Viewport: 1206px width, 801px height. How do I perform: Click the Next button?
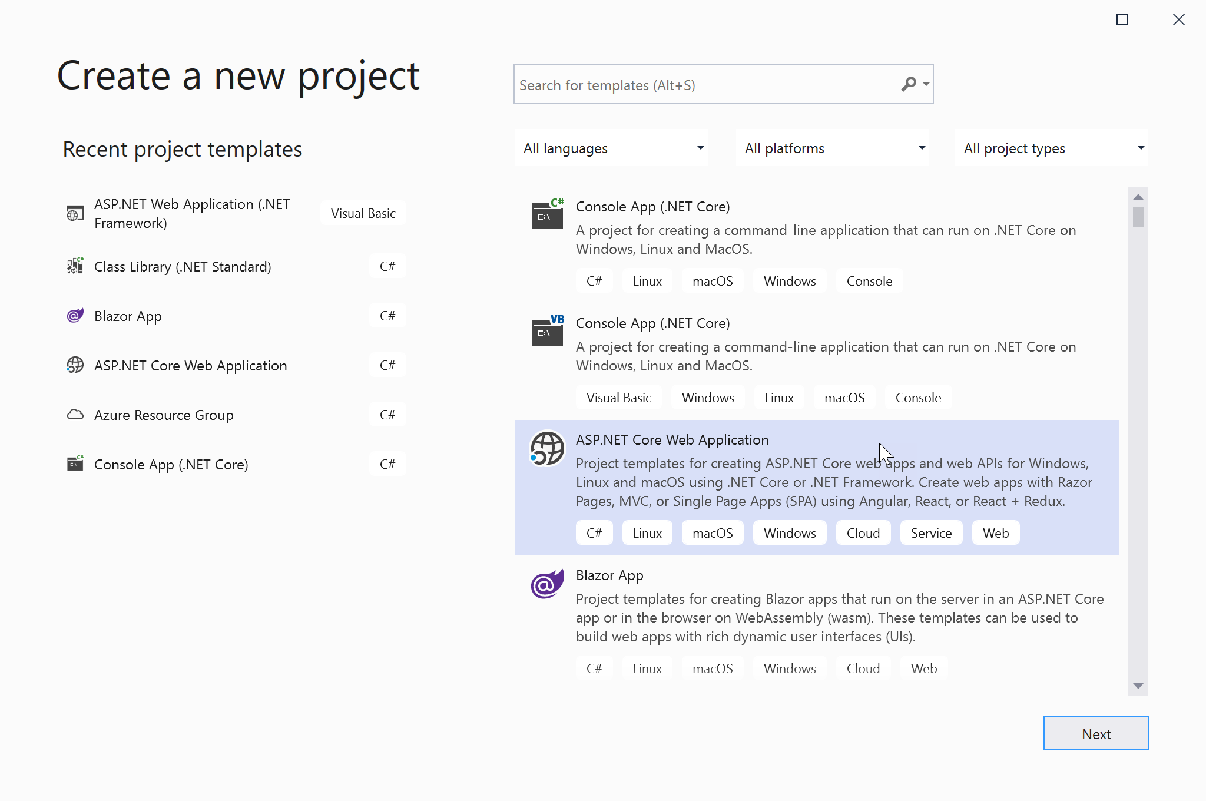(1096, 733)
